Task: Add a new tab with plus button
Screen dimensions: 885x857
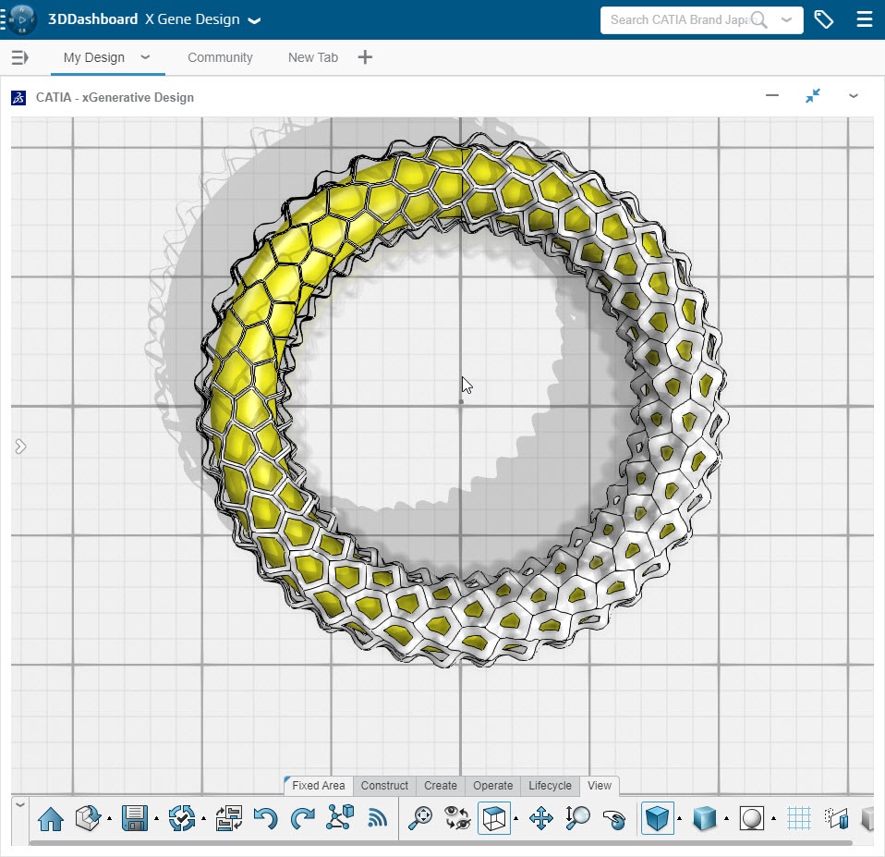Action: [x=365, y=57]
